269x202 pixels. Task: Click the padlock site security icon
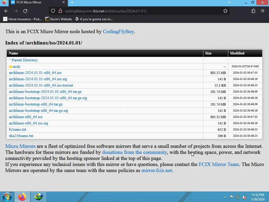pyautogui.click(x=60, y=11)
